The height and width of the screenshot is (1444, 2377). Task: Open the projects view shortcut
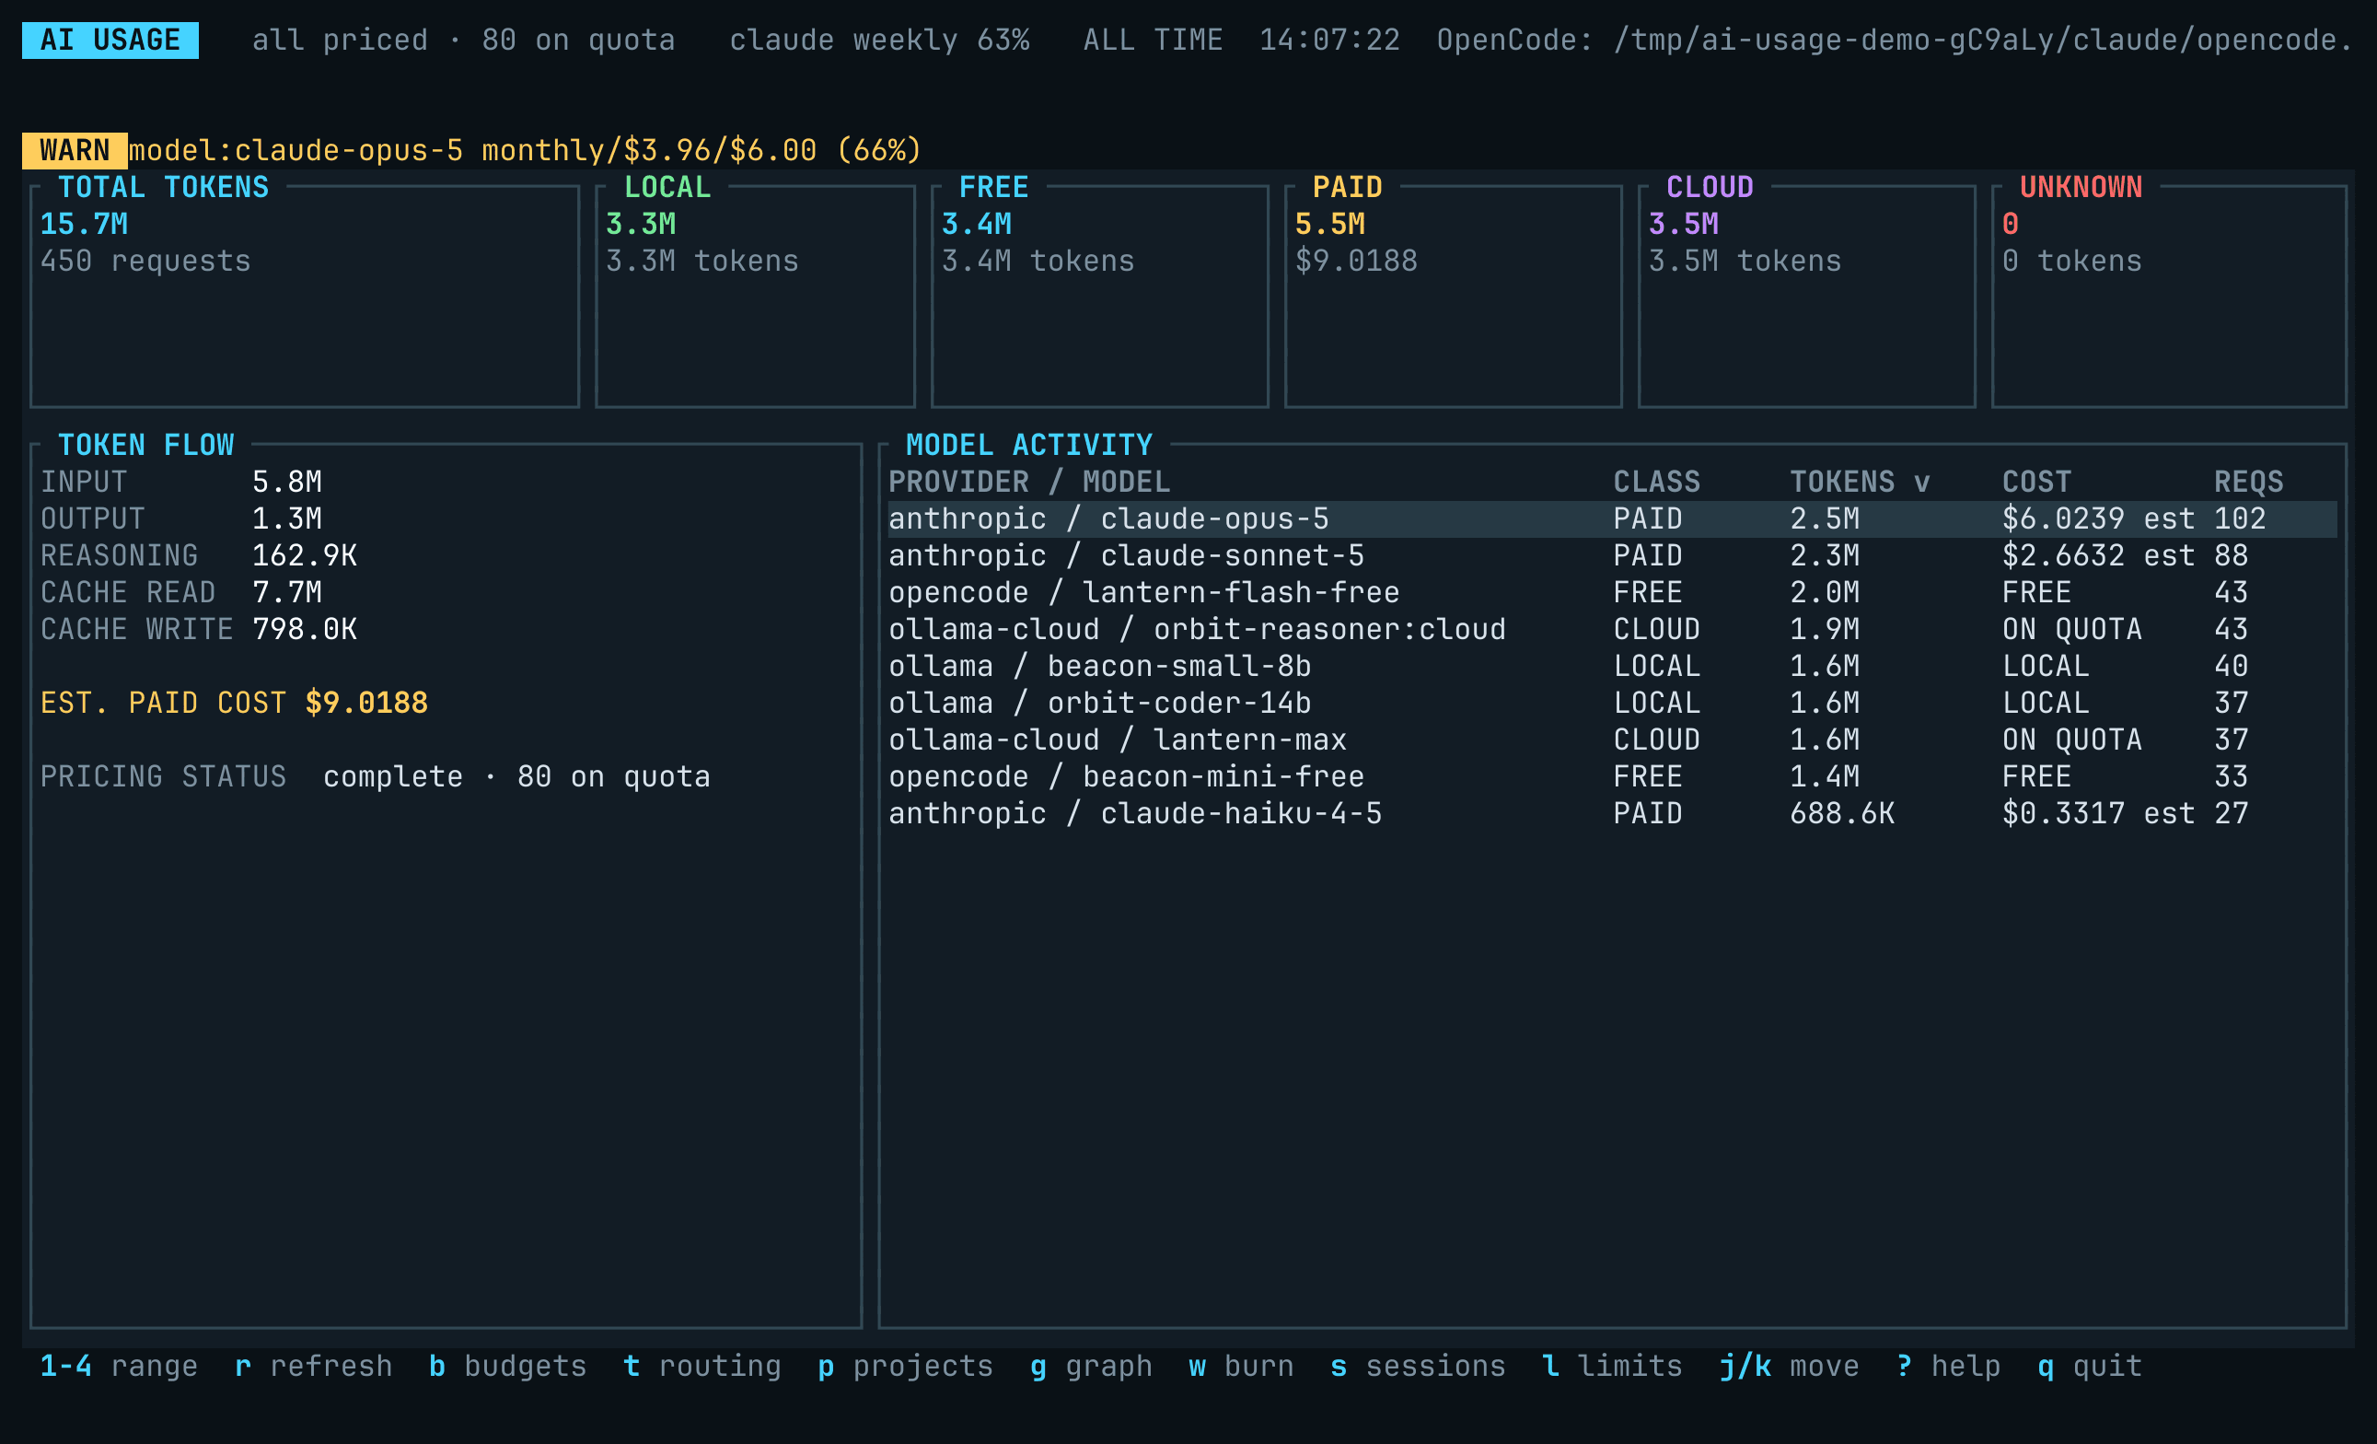click(x=905, y=1366)
